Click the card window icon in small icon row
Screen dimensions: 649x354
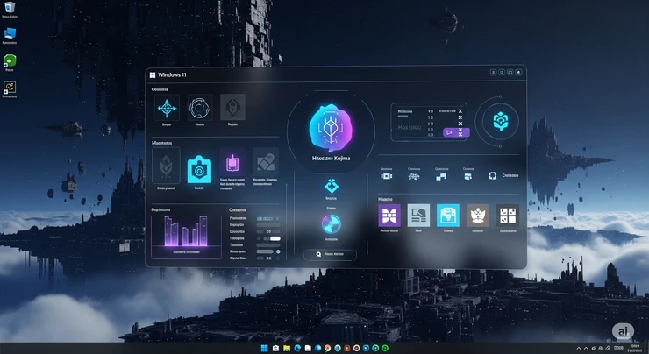(468, 177)
